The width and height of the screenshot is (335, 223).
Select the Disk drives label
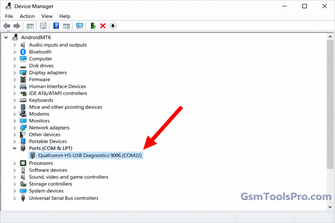click(x=41, y=66)
